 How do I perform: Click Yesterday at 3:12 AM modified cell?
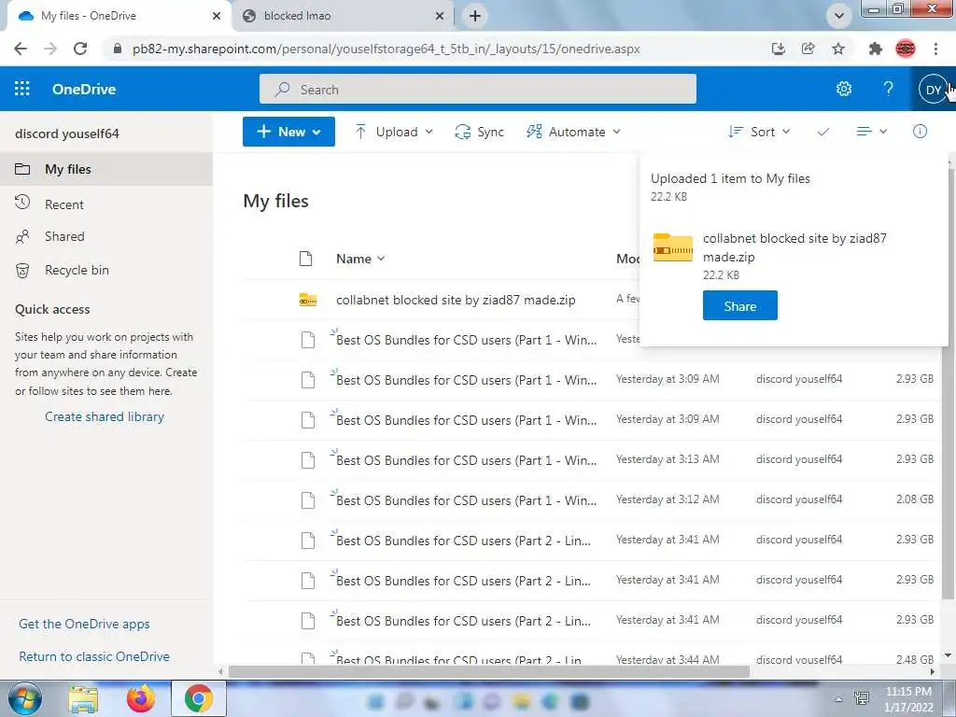(x=668, y=499)
